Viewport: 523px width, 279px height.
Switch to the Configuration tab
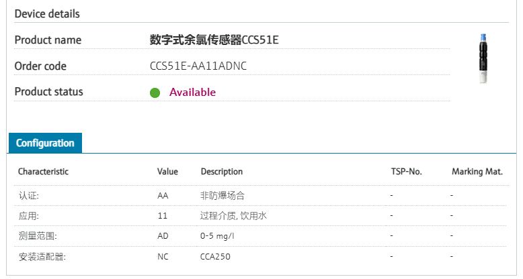45,143
